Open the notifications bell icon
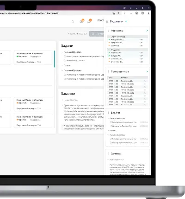 [x=89, y=21]
